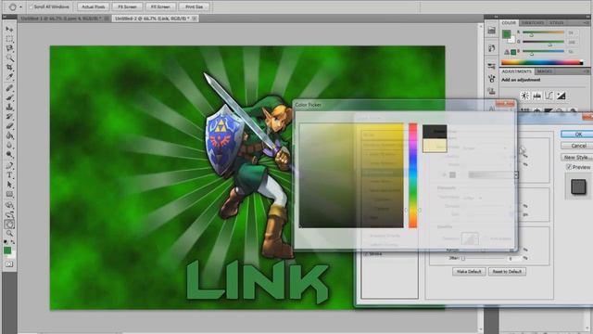Click the Fit Screen button
This screenshot has height=334, width=593.
click(x=128, y=6)
